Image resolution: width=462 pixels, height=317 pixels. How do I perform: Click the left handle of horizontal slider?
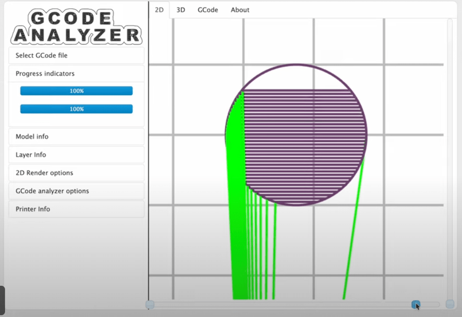click(150, 305)
